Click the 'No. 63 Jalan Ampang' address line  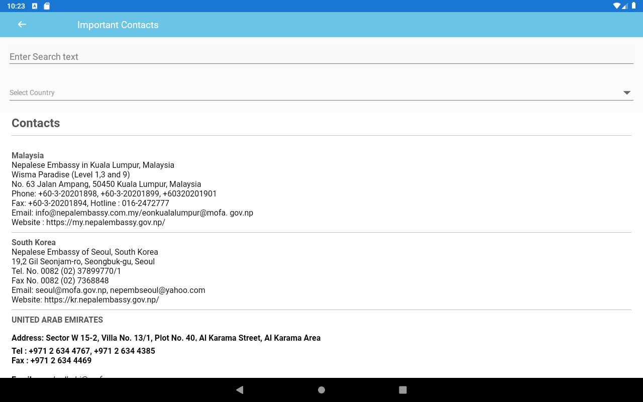click(x=106, y=184)
